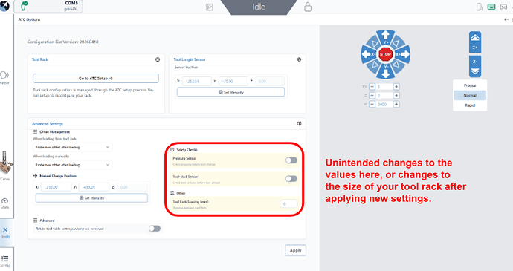
Task: Click the Idle machine status indicator
Action: tap(259, 7)
